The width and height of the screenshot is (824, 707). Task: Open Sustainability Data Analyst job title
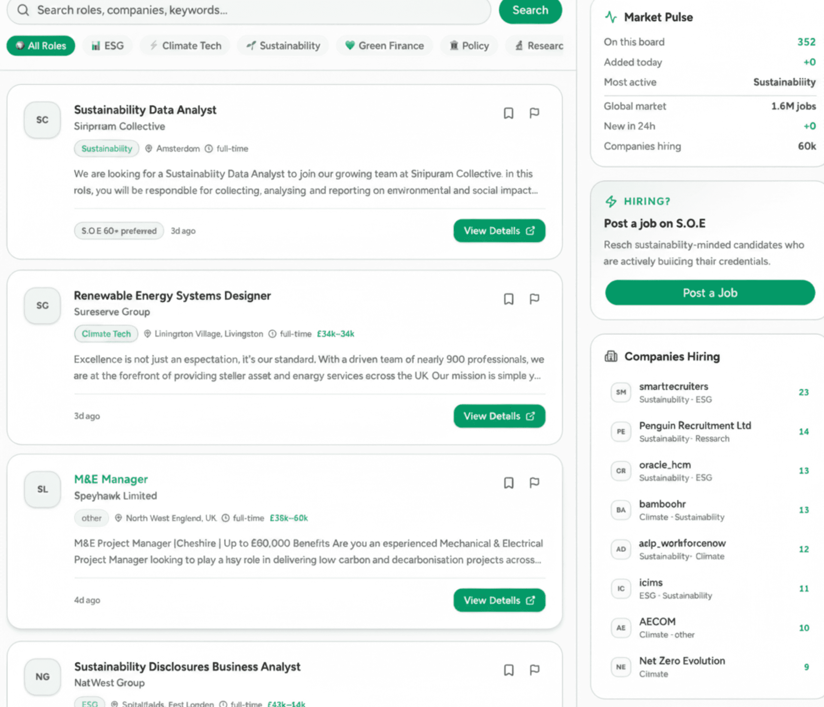(145, 110)
